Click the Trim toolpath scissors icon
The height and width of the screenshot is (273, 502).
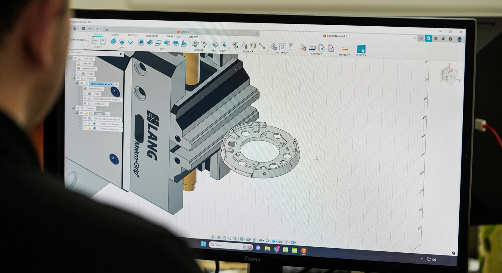pyautogui.click(x=235, y=45)
